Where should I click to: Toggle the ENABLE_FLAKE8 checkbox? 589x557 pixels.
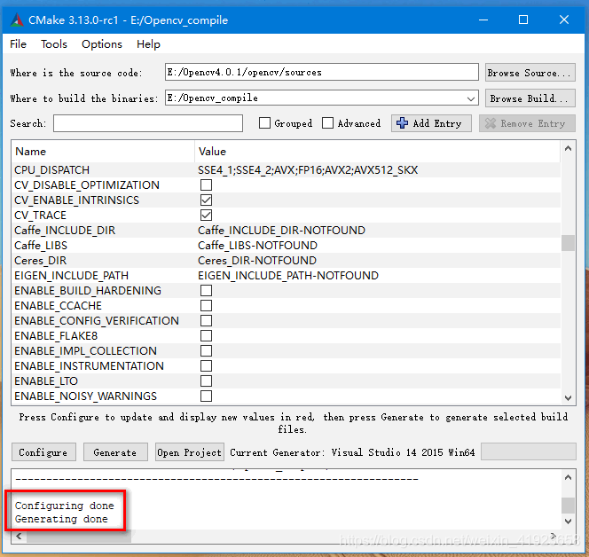[x=206, y=335]
